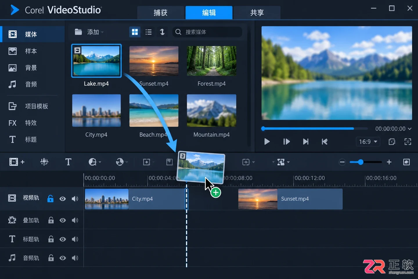Open the 添加 folder dropdown

point(89,32)
